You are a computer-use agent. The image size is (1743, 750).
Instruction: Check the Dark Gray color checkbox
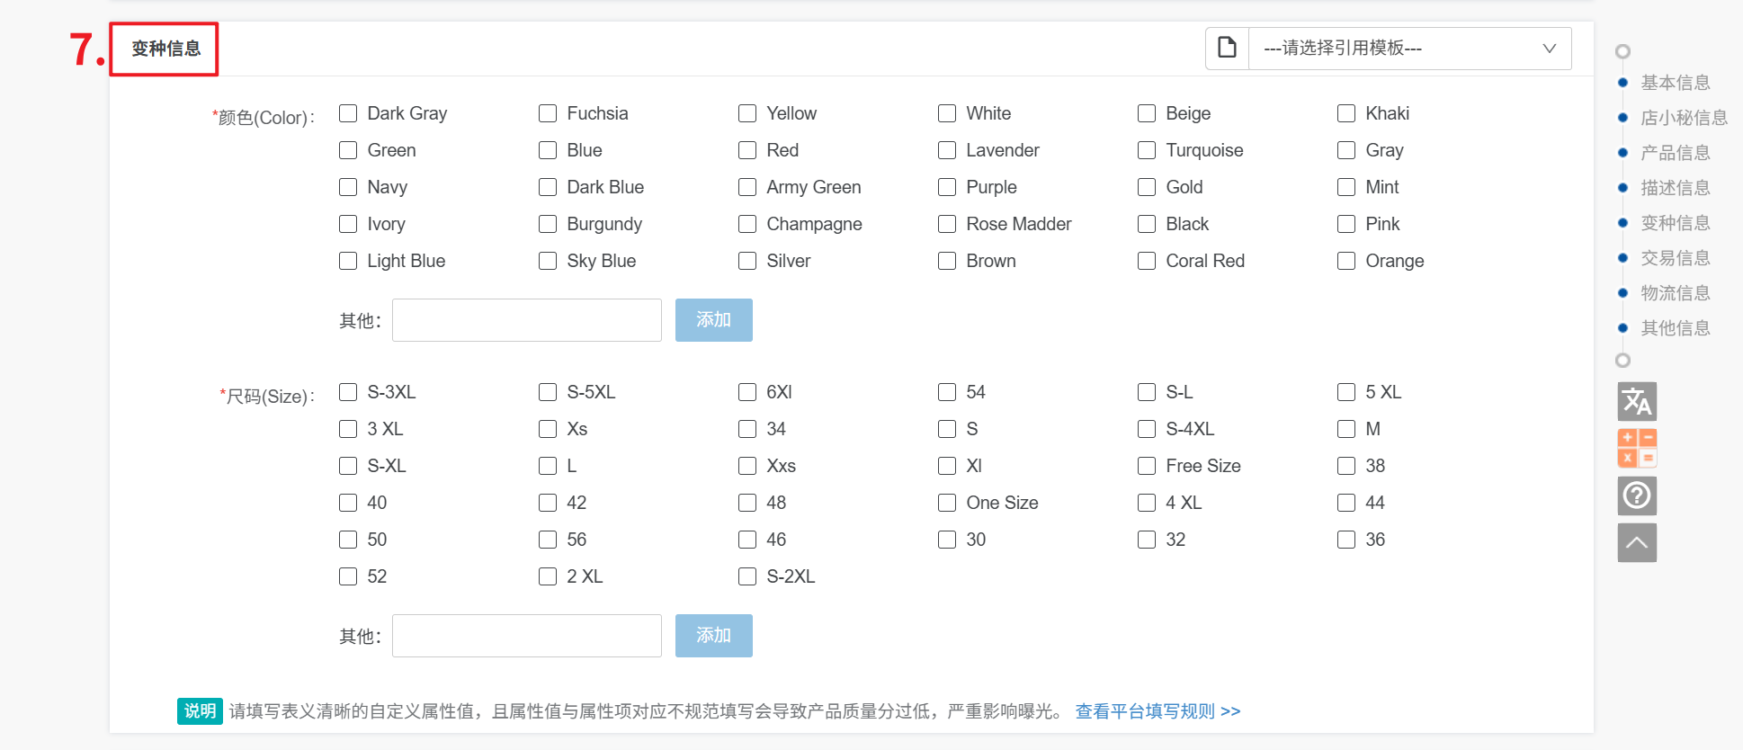pos(348,113)
